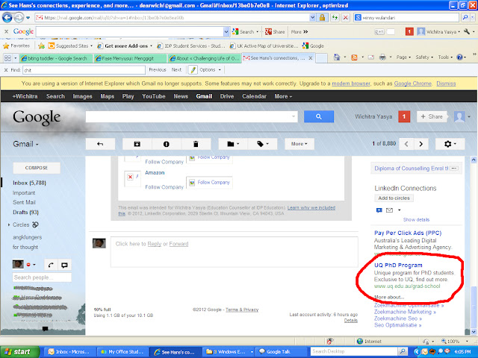Open Sent Mail folder

(24, 202)
